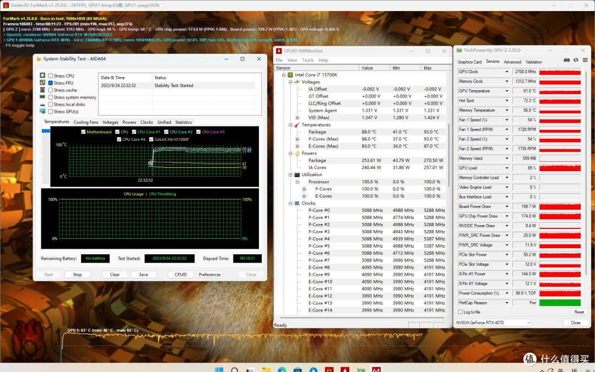Screen dimensions: 595x372
Task: Click the Intel Core i7 13700K chip icon
Action: tap(290, 75)
